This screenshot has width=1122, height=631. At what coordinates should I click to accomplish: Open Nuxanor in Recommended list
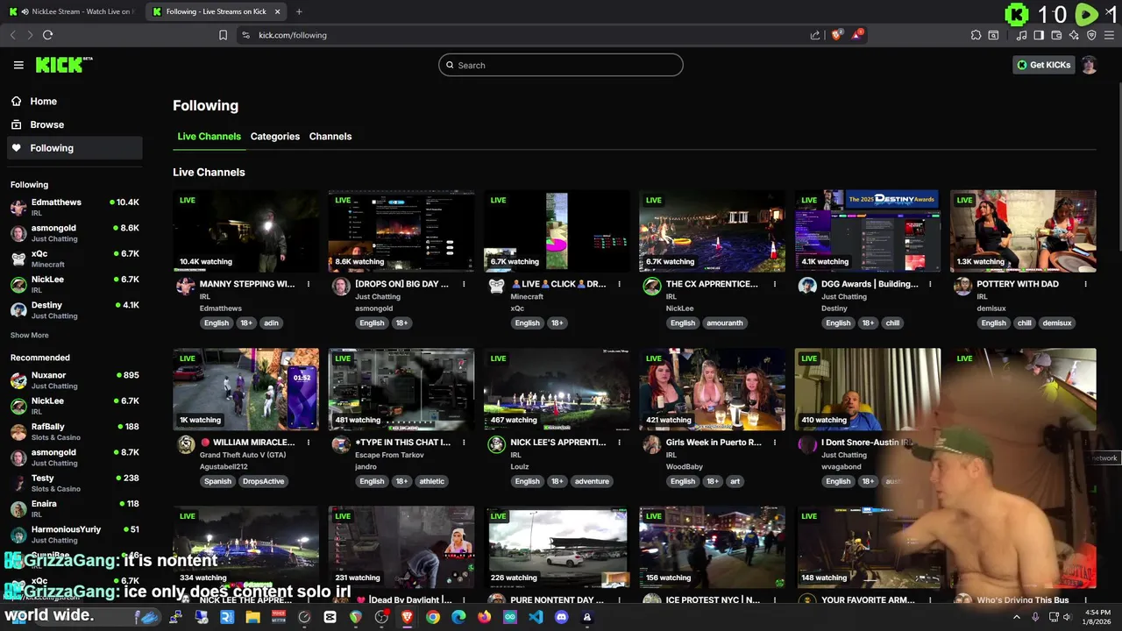click(x=75, y=380)
